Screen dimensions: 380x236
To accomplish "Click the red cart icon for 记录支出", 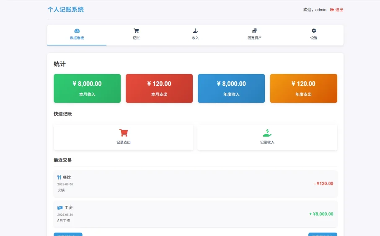I will (x=124, y=133).
